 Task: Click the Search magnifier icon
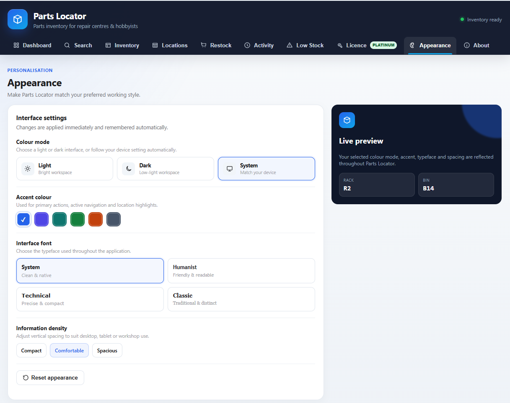[x=67, y=45]
